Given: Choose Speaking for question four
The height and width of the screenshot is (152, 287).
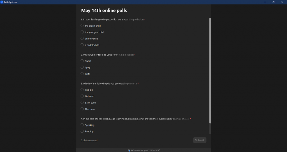Looking at the screenshot, I should click(82, 125).
